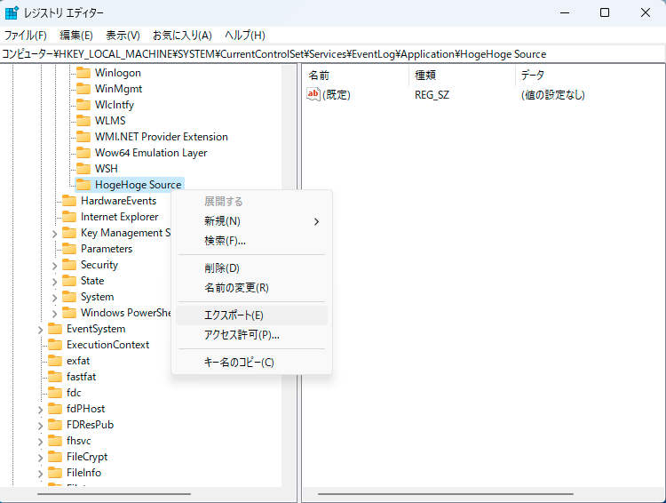
Task: Open the お気に入り(A) menu
Action: 182,36
